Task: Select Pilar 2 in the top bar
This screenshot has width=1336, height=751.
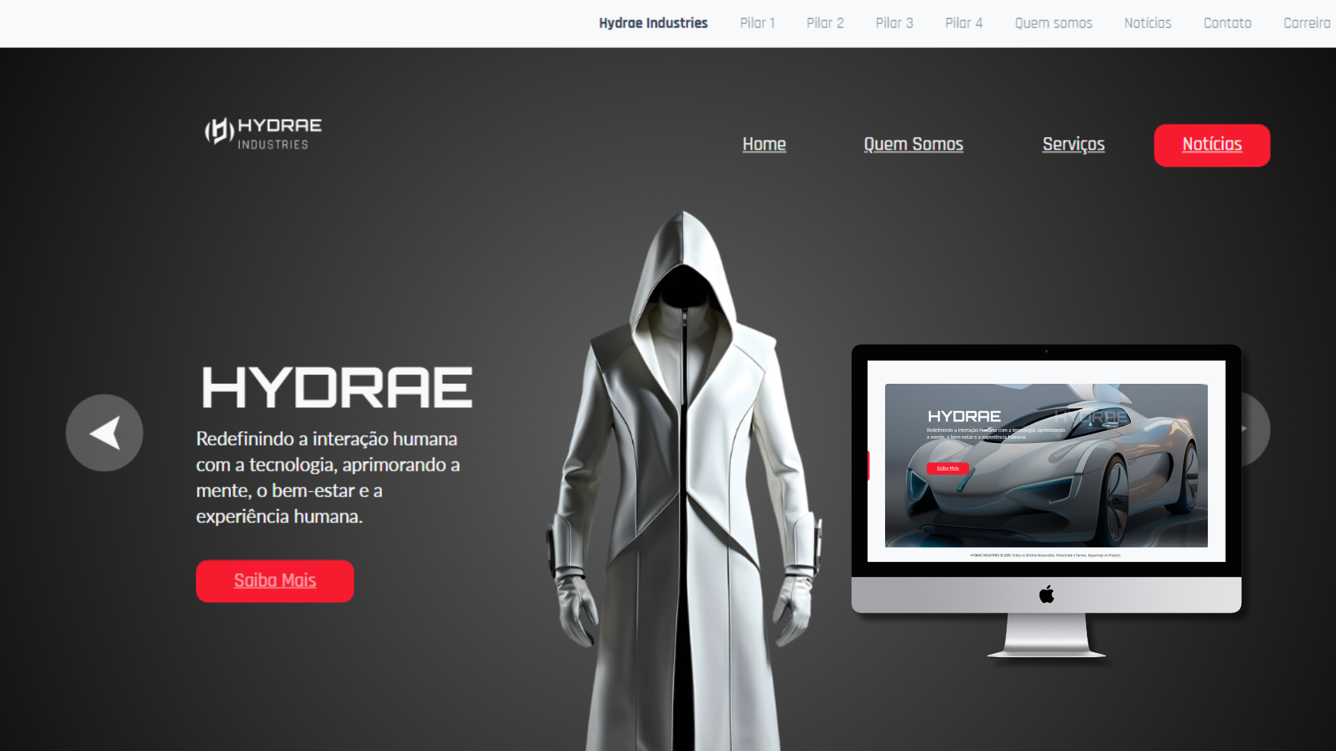Action: [x=825, y=23]
